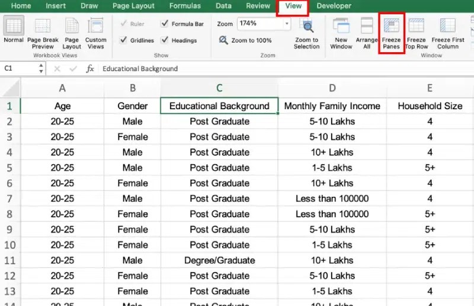The height and width of the screenshot is (306, 474).
Task: Select the View tab
Action: pos(293,6)
